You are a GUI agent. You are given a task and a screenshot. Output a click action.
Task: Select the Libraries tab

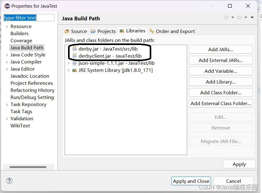pos(132,31)
